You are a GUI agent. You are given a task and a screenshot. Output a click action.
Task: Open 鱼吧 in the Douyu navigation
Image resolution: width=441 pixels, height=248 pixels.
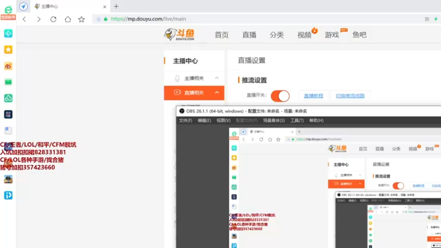coord(359,35)
